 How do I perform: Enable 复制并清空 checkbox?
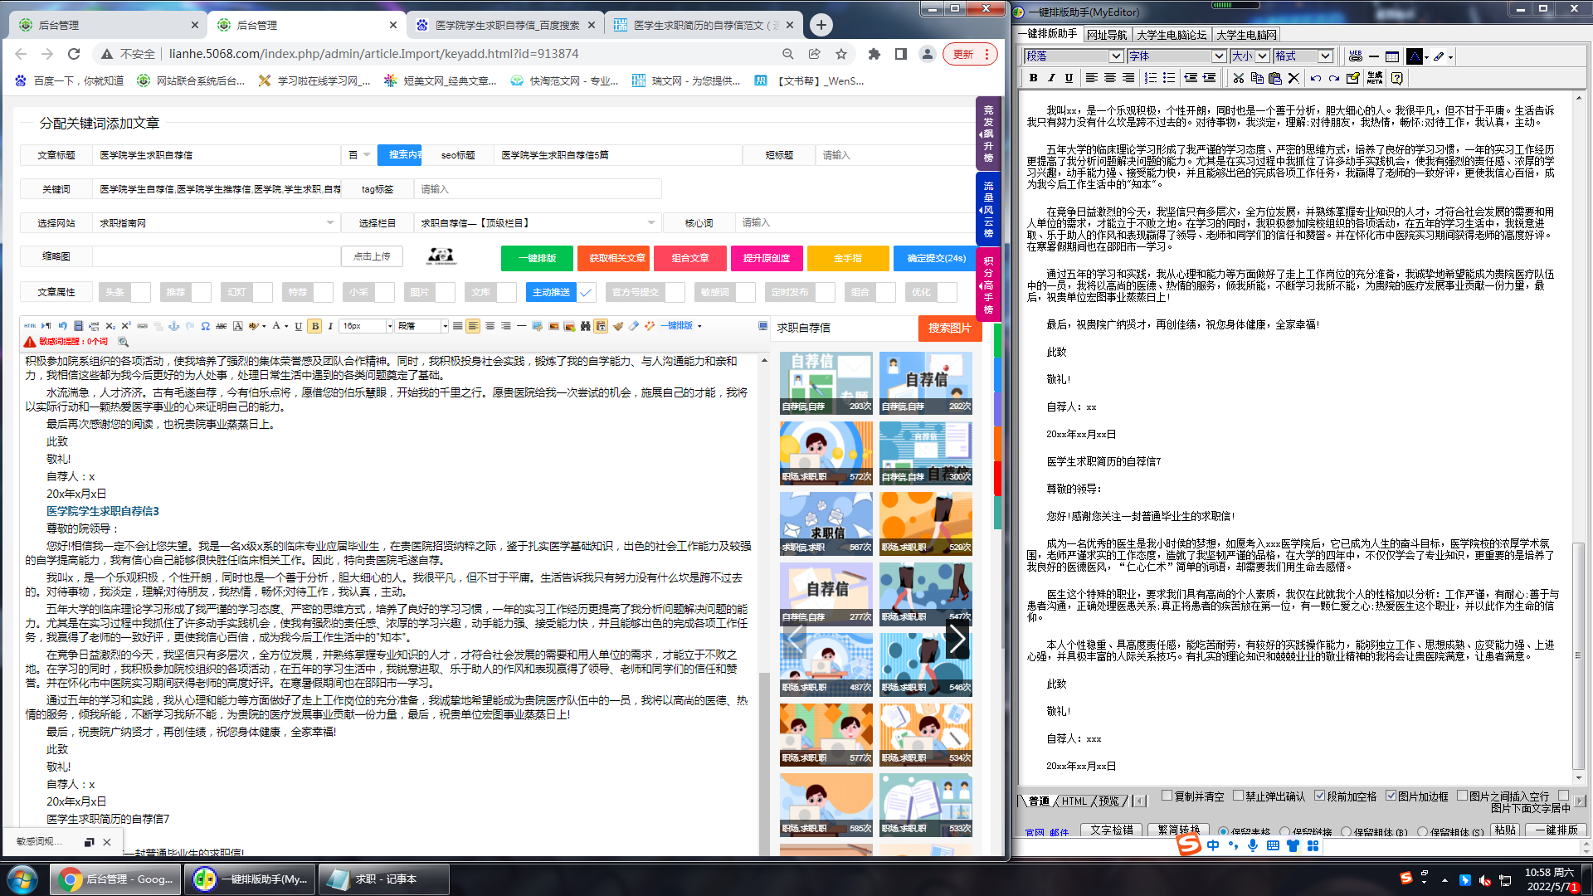coord(1167,796)
